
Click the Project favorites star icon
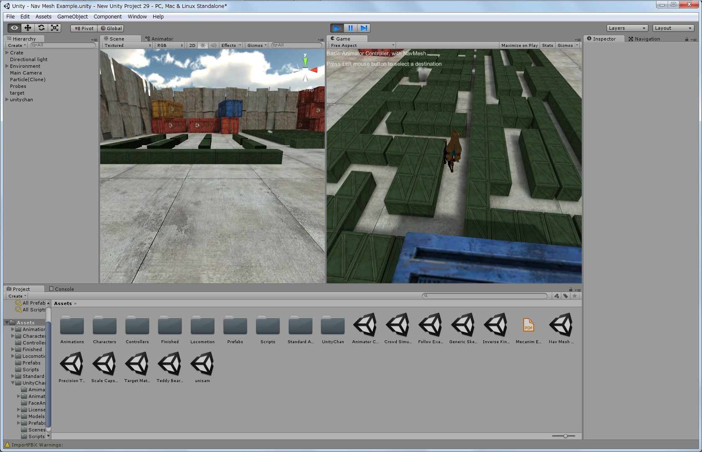575,296
